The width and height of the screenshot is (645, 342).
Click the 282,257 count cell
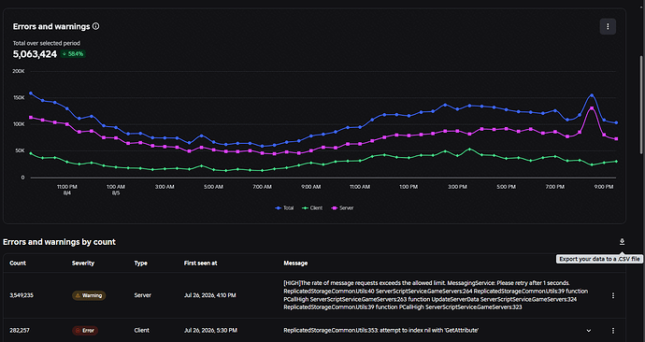20,331
